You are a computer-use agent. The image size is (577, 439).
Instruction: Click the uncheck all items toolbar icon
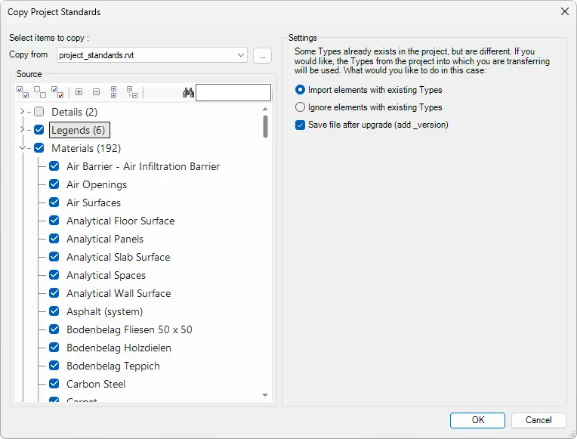pos(40,92)
